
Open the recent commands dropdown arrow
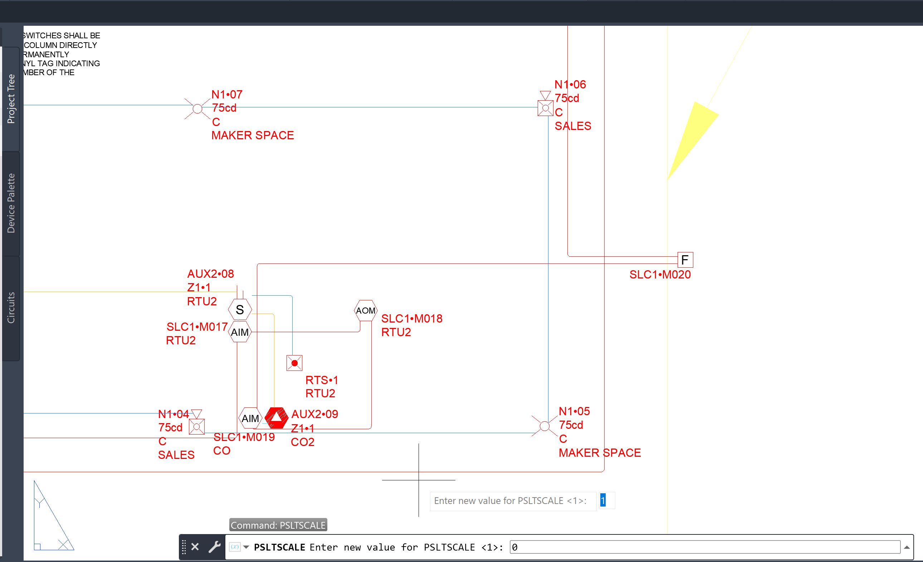tap(245, 547)
